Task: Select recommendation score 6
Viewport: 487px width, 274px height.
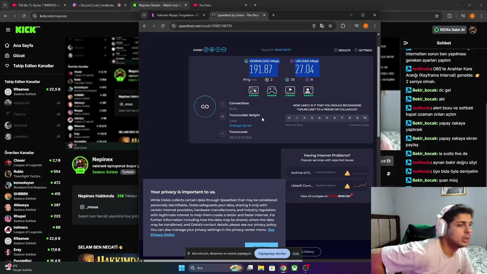Action: point(334,118)
